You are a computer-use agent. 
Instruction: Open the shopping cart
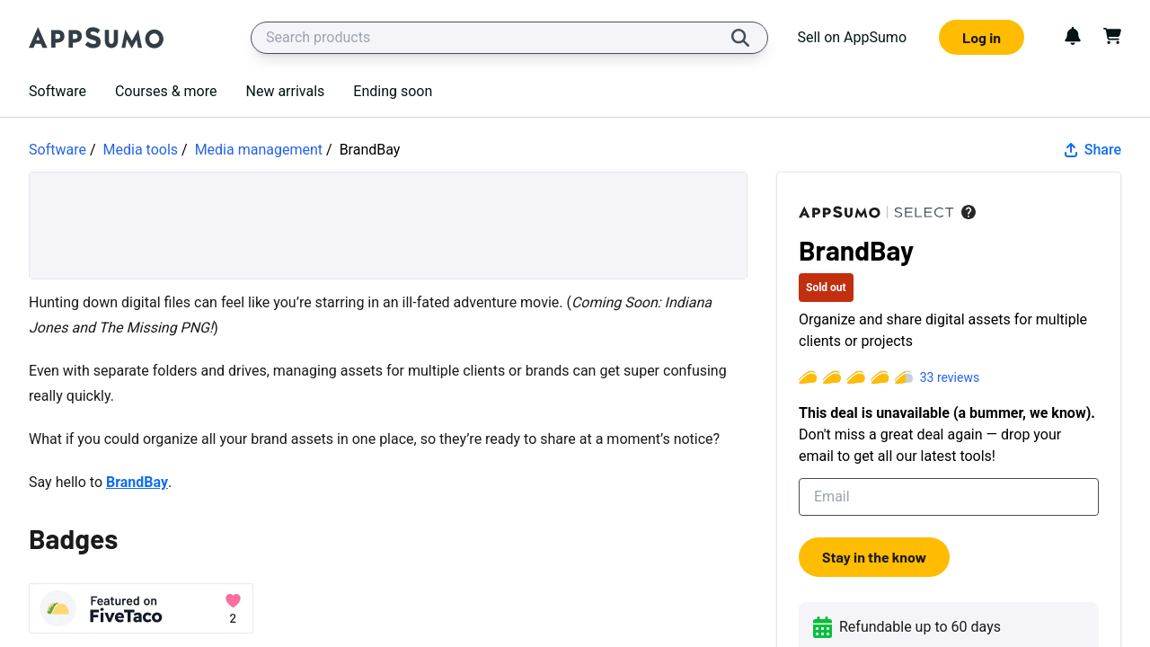(x=1112, y=36)
